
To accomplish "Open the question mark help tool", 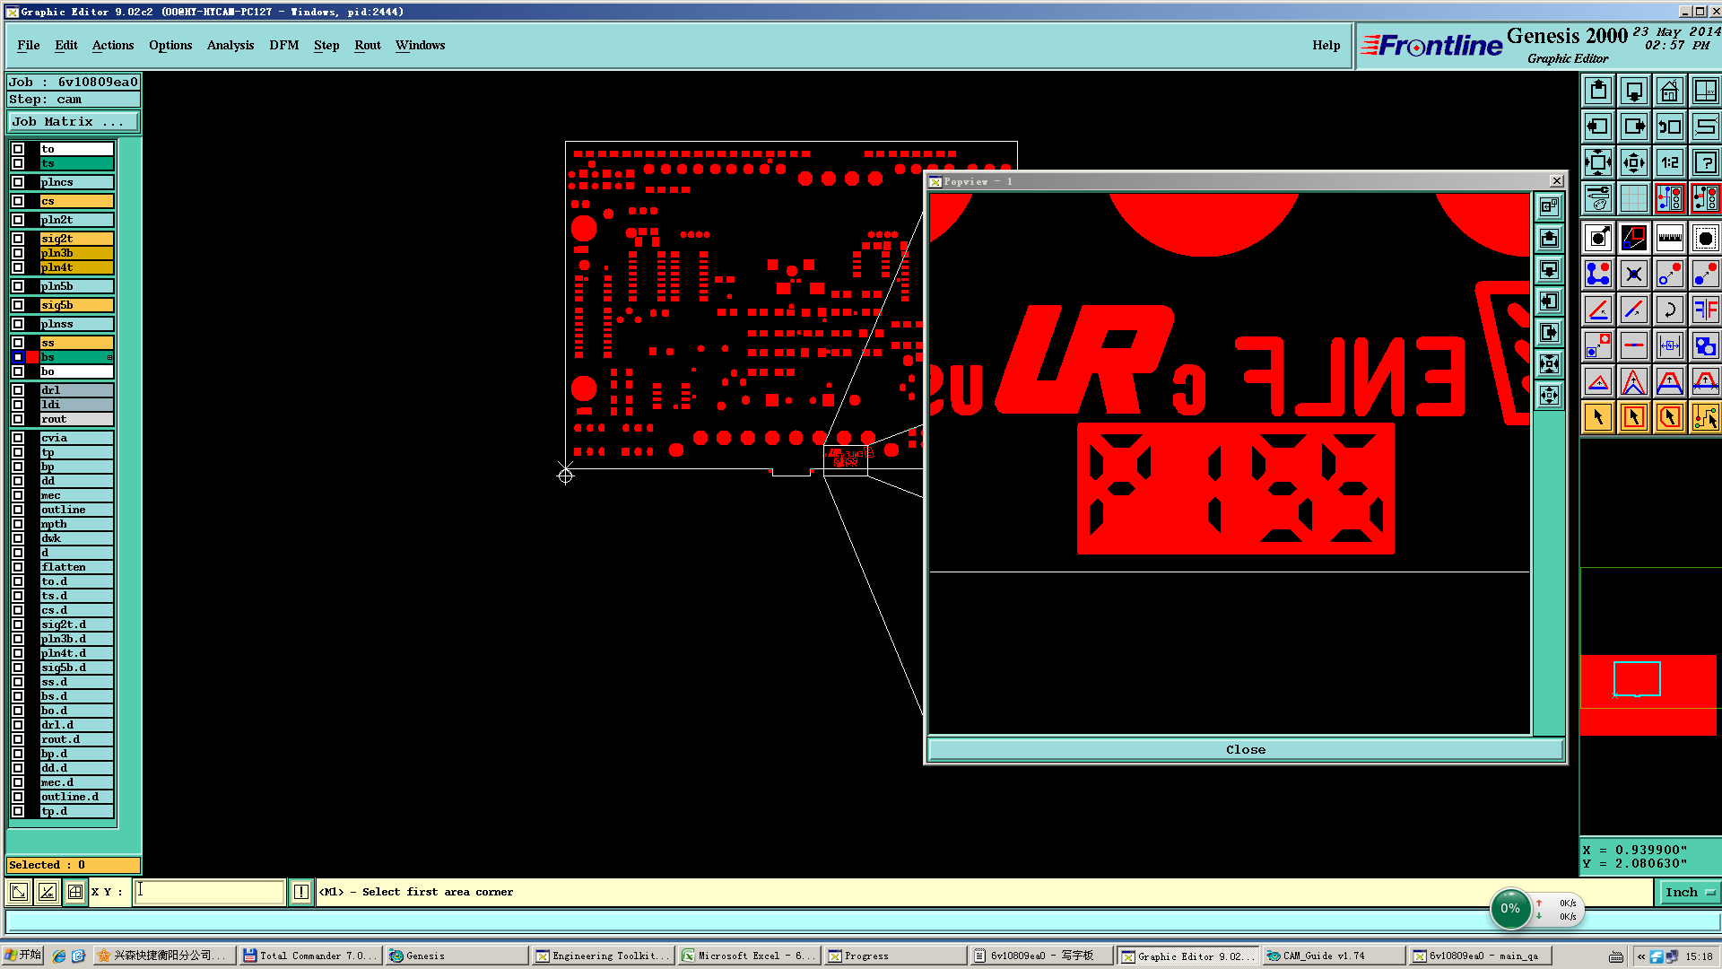I will pyautogui.click(x=1705, y=162).
